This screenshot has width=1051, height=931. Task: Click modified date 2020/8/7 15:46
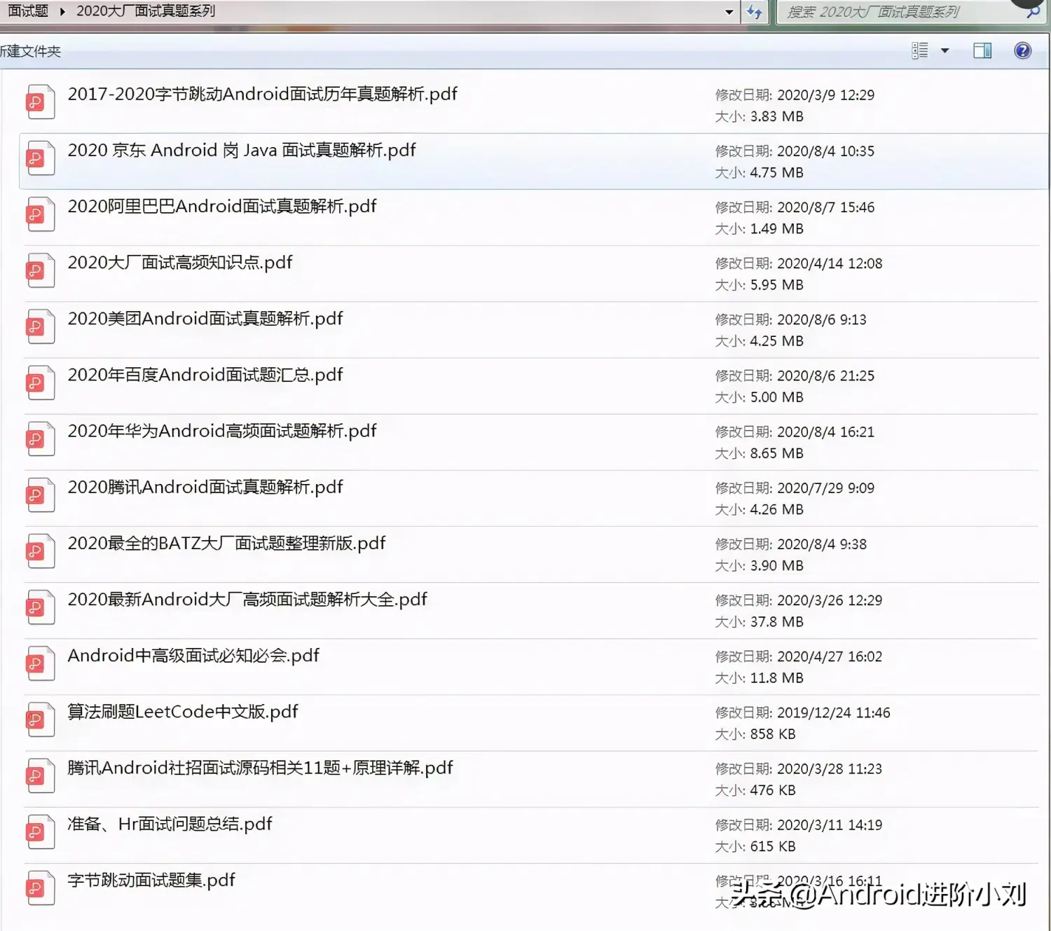[x=825, y=207]
